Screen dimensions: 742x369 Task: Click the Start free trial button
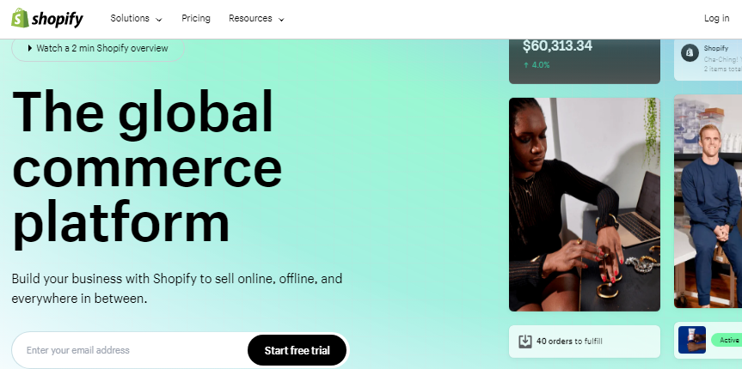[x=297, y=350]
